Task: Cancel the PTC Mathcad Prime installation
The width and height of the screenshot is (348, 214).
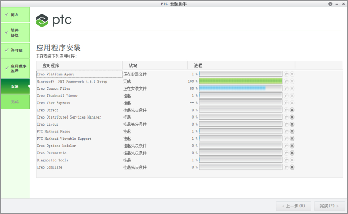Action: point(292,131)
